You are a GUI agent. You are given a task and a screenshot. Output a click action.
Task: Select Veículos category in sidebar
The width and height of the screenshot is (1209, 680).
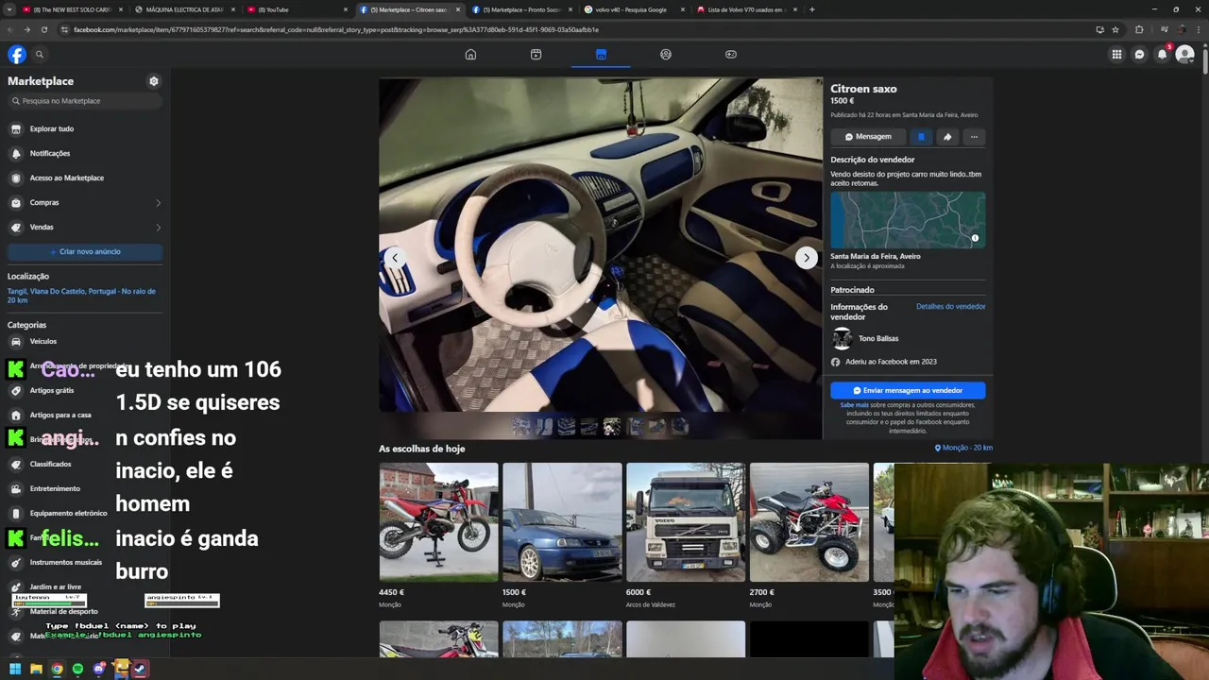pos(43,341)
